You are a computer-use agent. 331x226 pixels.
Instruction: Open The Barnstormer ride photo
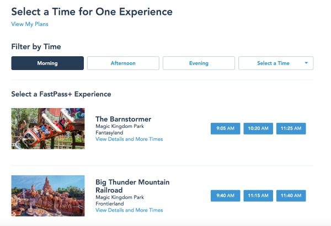point(48,128)
